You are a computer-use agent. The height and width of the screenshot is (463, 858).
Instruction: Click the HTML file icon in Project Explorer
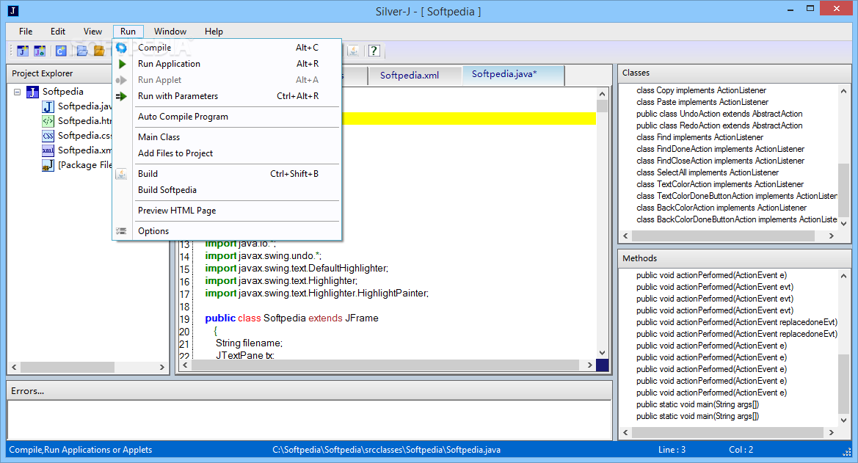[48, 121]
